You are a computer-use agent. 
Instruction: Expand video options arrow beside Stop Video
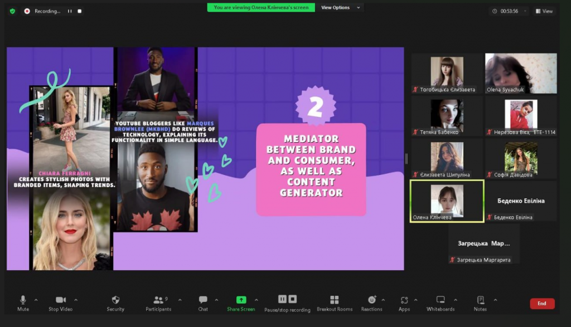point(76,300)
